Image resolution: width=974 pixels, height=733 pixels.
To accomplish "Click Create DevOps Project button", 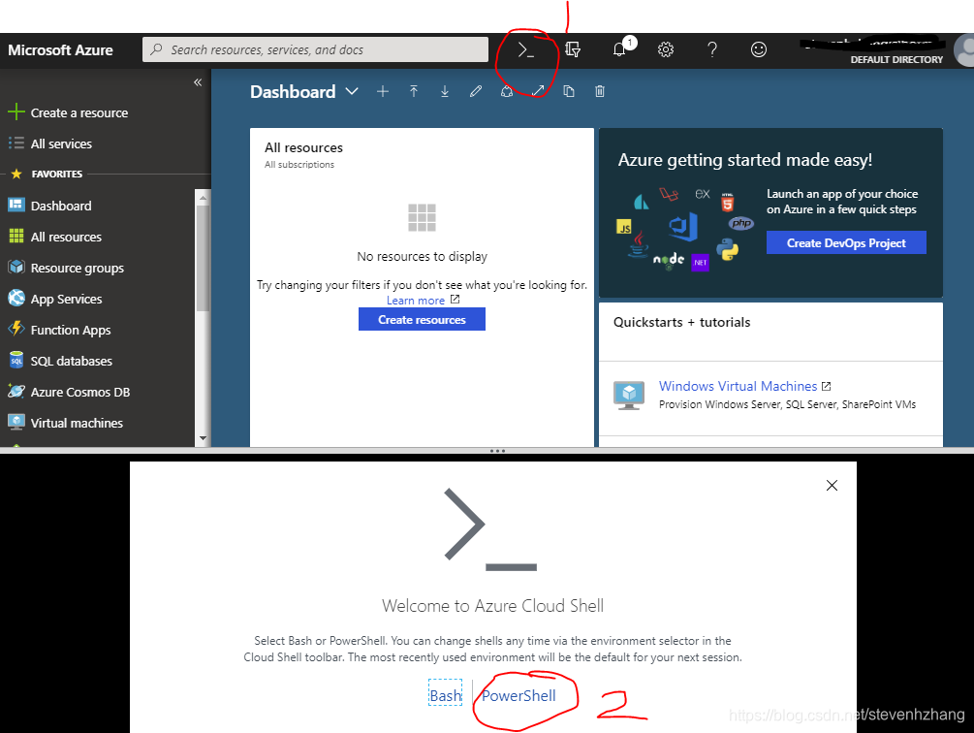I will click(846, 243).
